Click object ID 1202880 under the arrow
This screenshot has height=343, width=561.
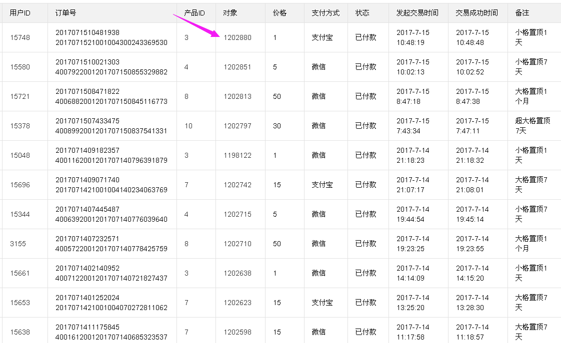[x=237, y=37]
